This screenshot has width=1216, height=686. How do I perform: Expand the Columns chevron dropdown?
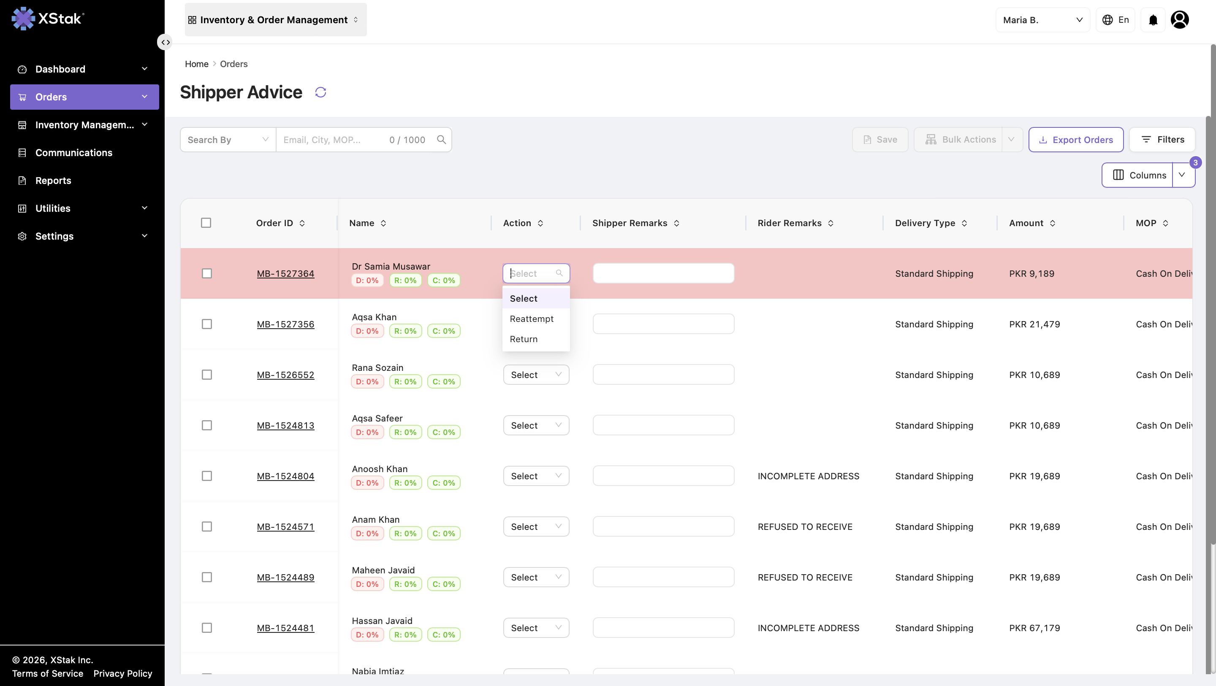coord(1183,175)
